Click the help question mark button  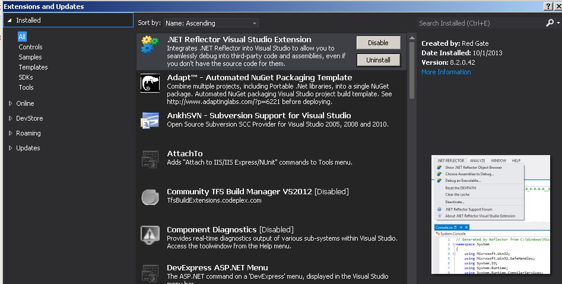[x=548, y=6]
